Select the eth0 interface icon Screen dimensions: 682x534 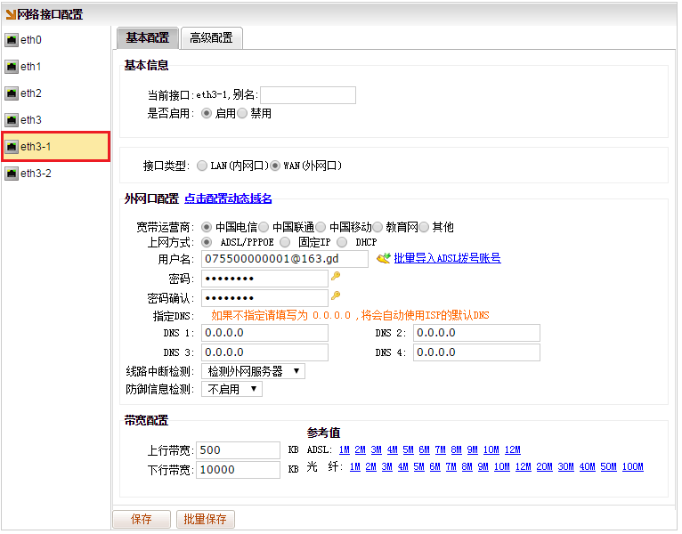click(x=12, y=40)
